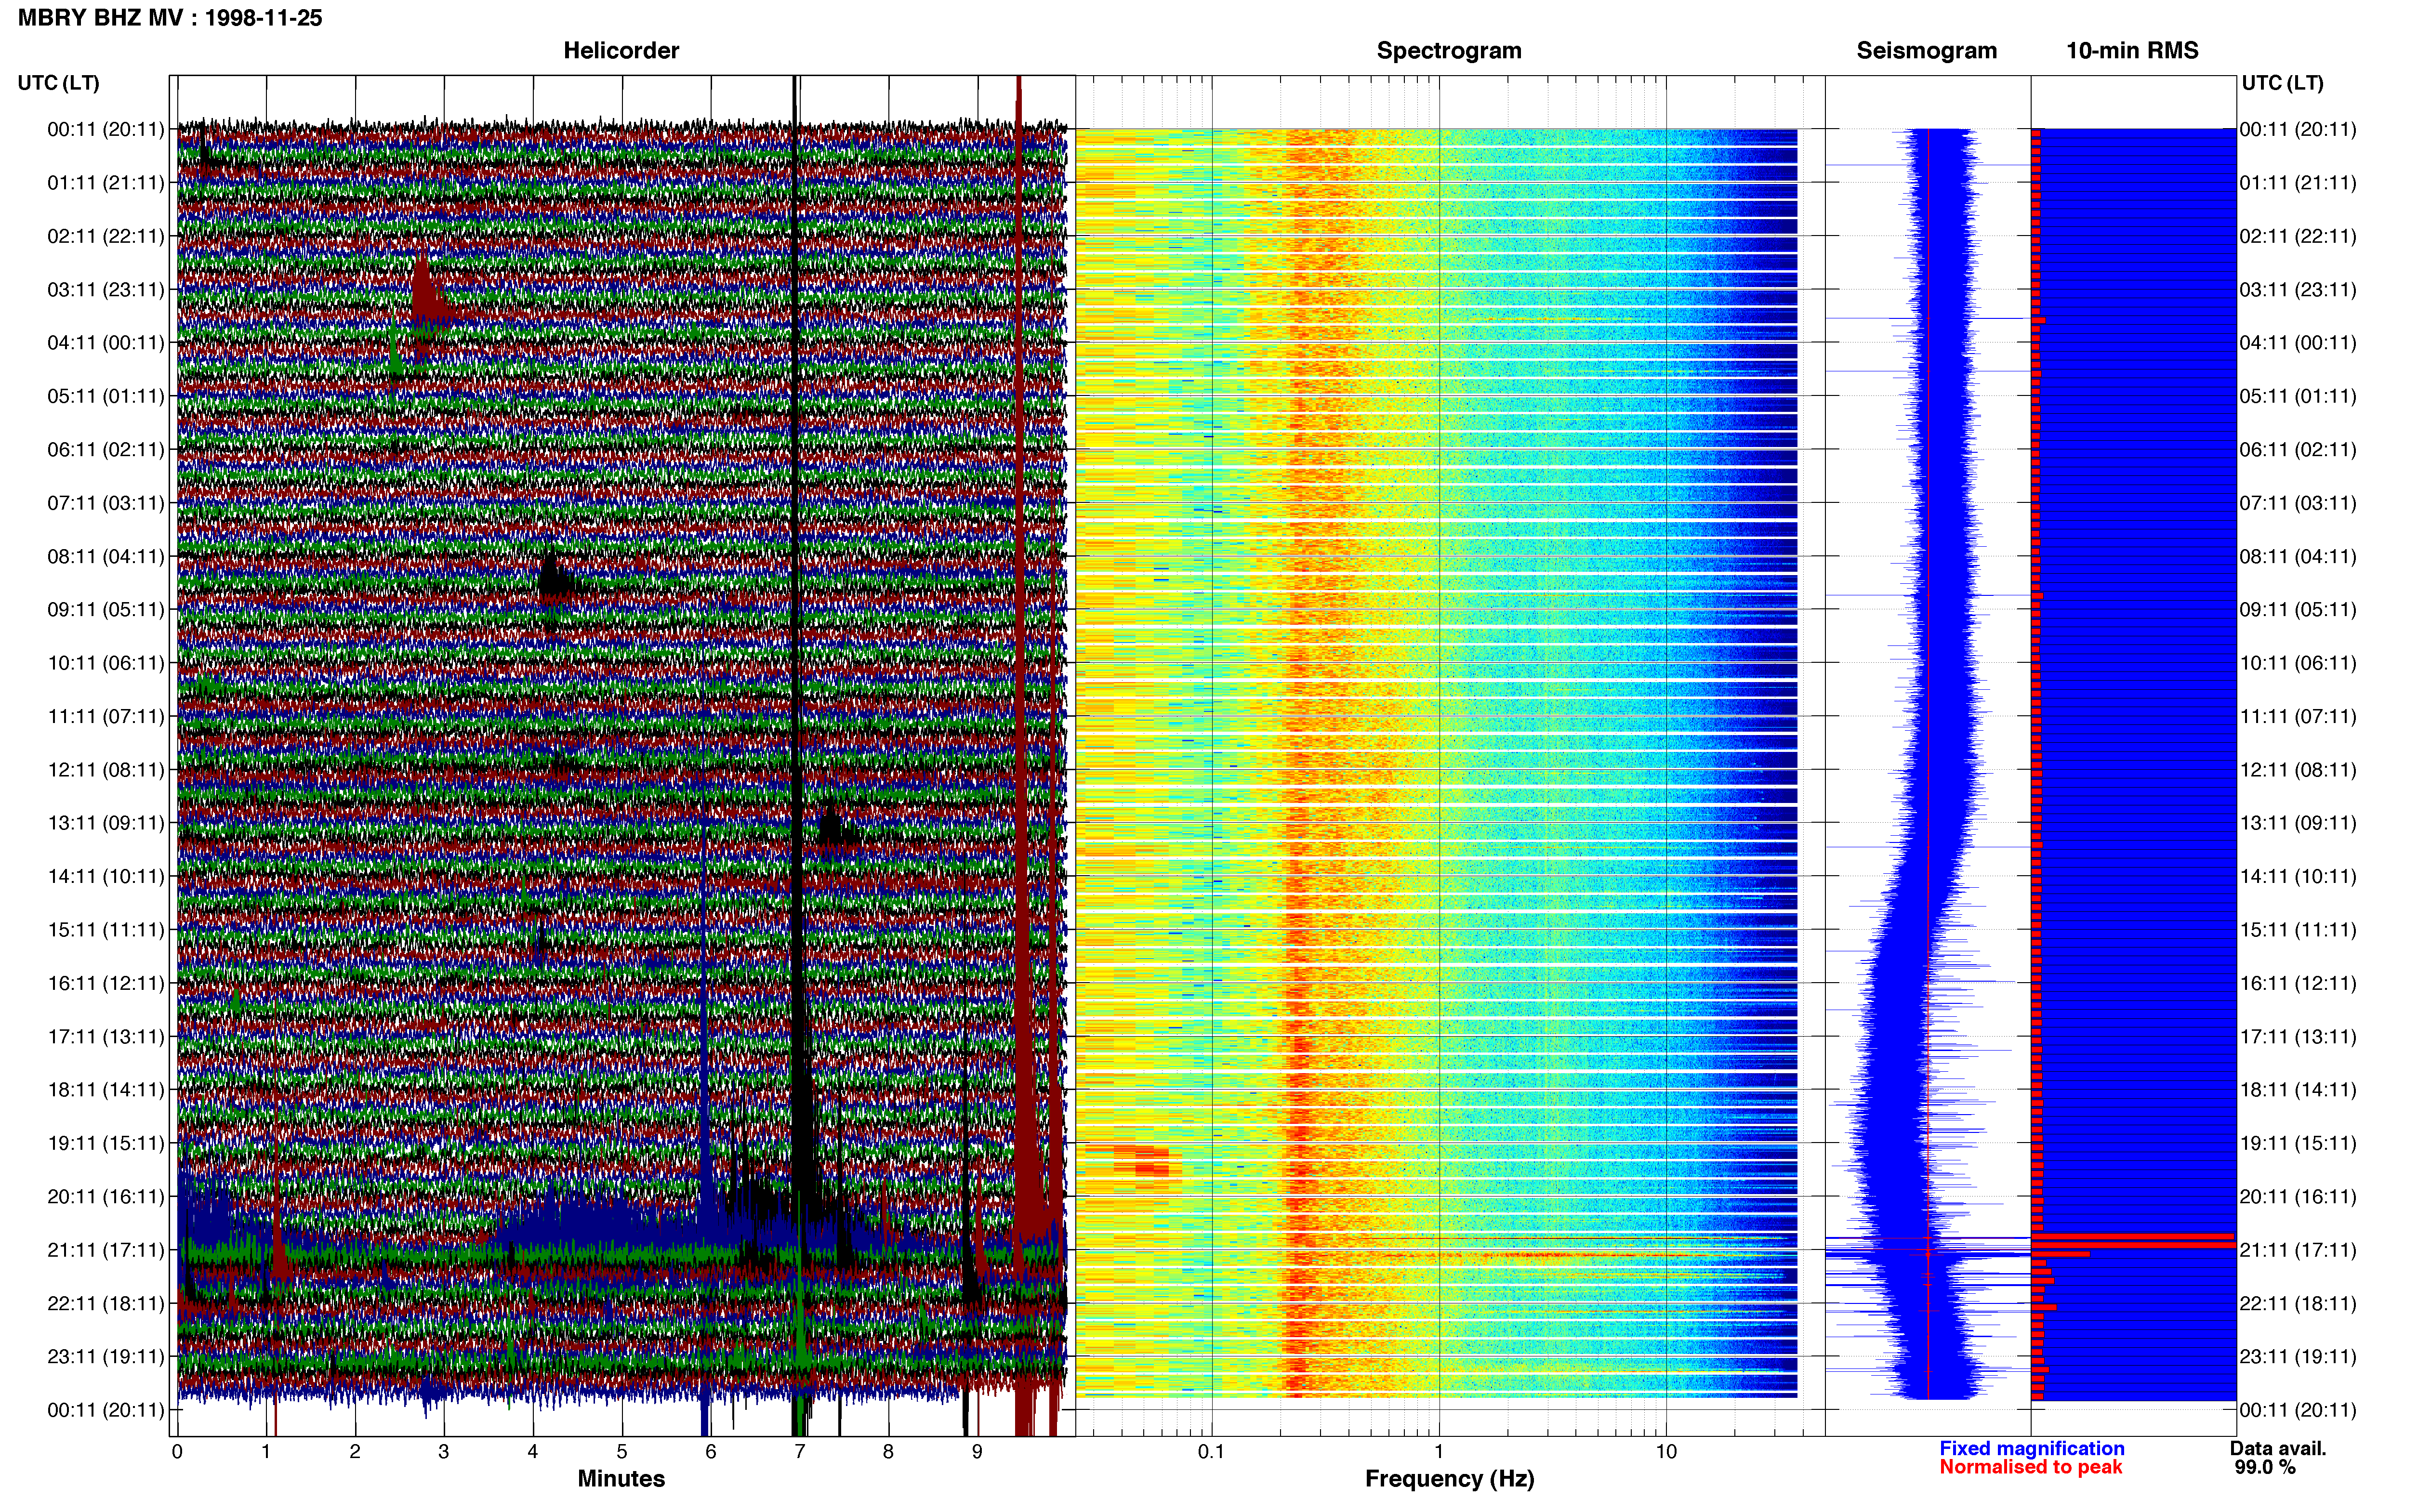The width and height of the screenshot is (2418, 1512).
Task: Select the Seismogram panel heading
Action: point(1926,51)
